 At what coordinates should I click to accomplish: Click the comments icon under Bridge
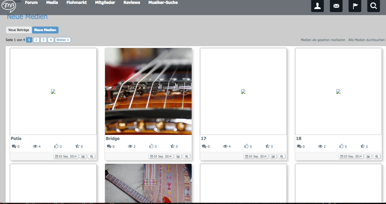[109, 147]
